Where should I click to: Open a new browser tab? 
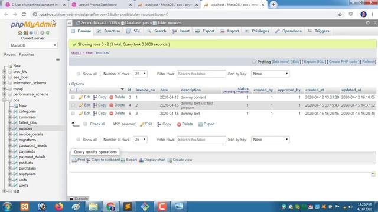(x=273, y=5)
